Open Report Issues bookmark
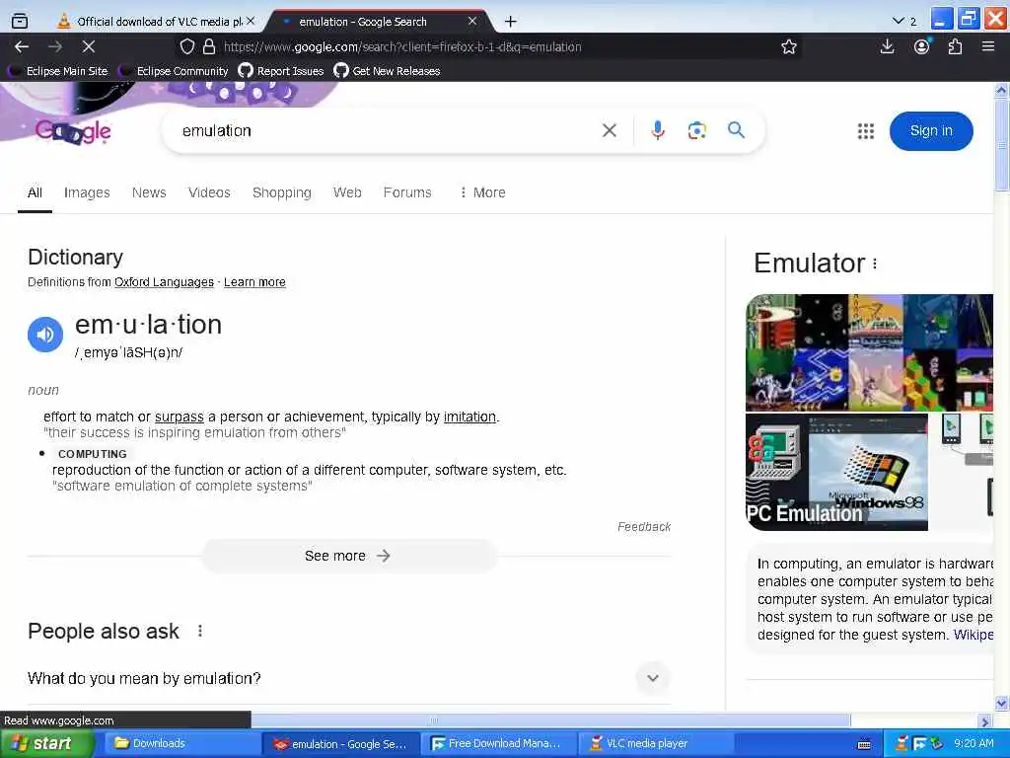Image resolution: width=1010 pixels, height=758 pixels. pyautogui.click(x=281, y=71)
